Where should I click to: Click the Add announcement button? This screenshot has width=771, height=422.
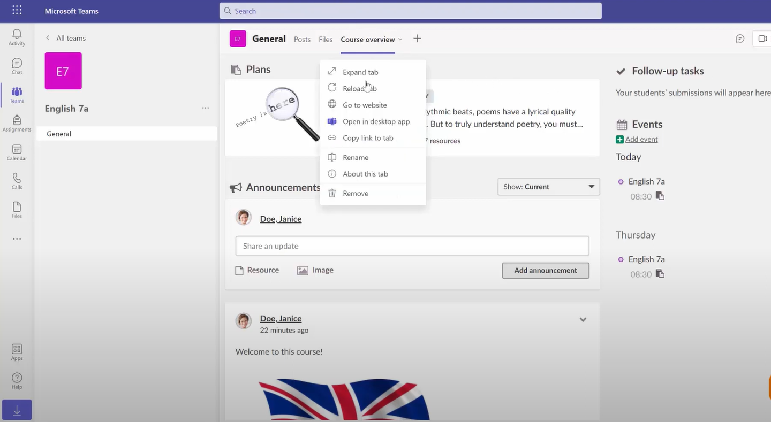pos(545,271)
